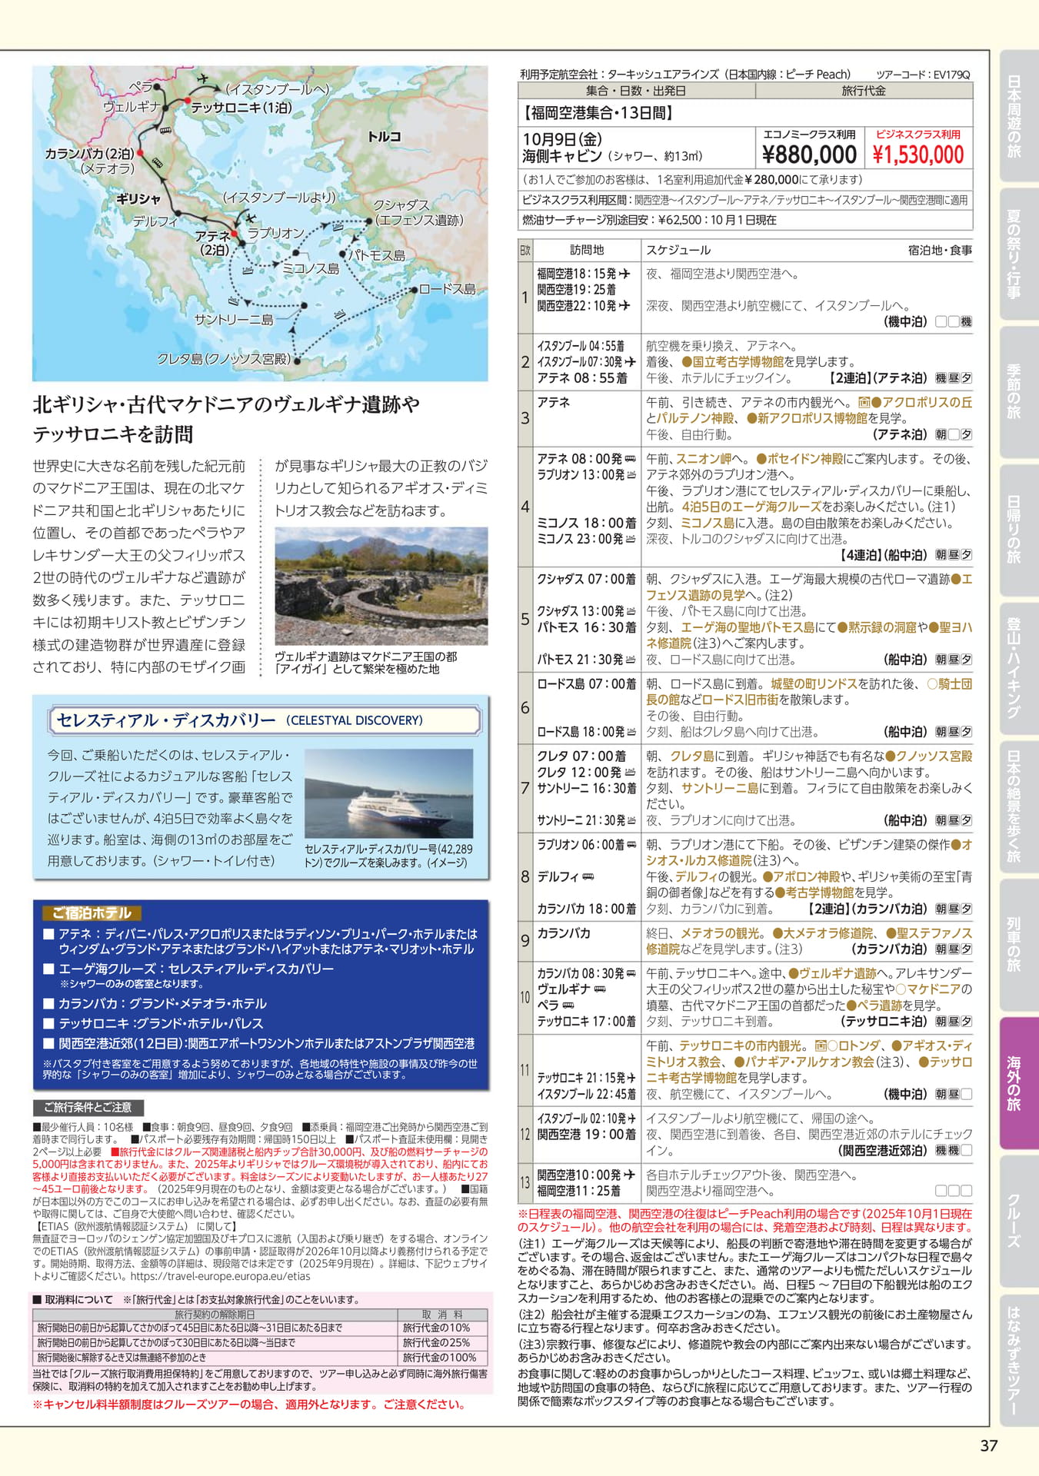Viewport: 1039px width, 1476px height.
Task: Click the gold text 4泊5日のエーゲ海クルーズ
Action: click(x=751, y=507)
